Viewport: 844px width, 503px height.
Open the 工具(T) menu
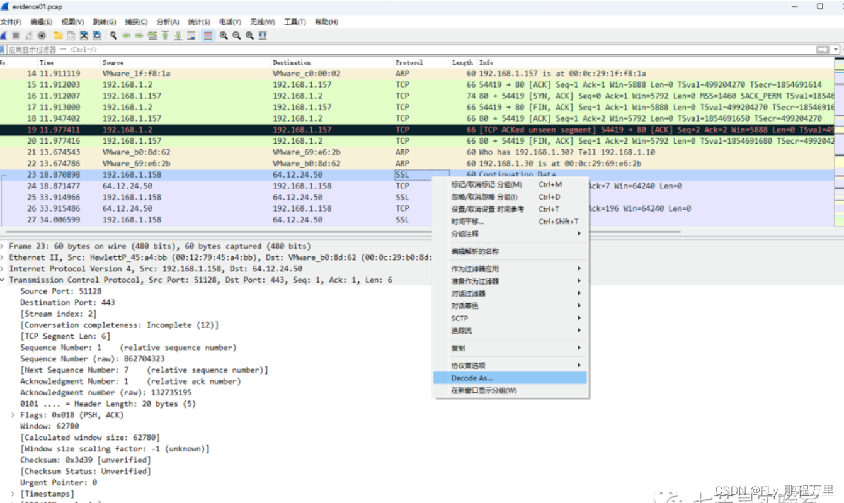[x=295, y=22]
